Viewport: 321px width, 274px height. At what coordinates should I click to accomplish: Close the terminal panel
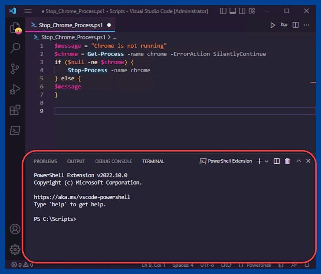pos(308,161)
